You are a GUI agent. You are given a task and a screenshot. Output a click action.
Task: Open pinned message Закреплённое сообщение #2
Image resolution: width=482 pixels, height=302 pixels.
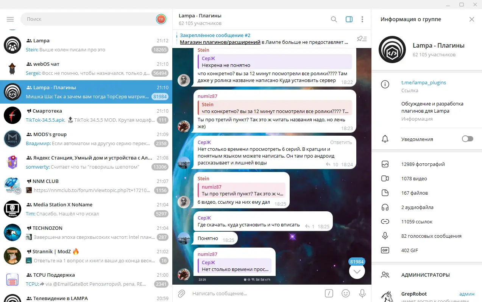[x=264, y=39]
